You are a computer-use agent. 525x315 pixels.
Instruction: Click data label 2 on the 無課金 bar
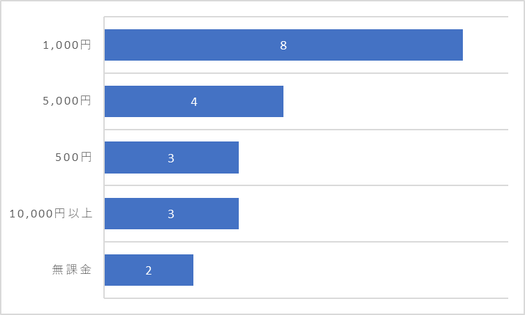[x=149, y=270]
